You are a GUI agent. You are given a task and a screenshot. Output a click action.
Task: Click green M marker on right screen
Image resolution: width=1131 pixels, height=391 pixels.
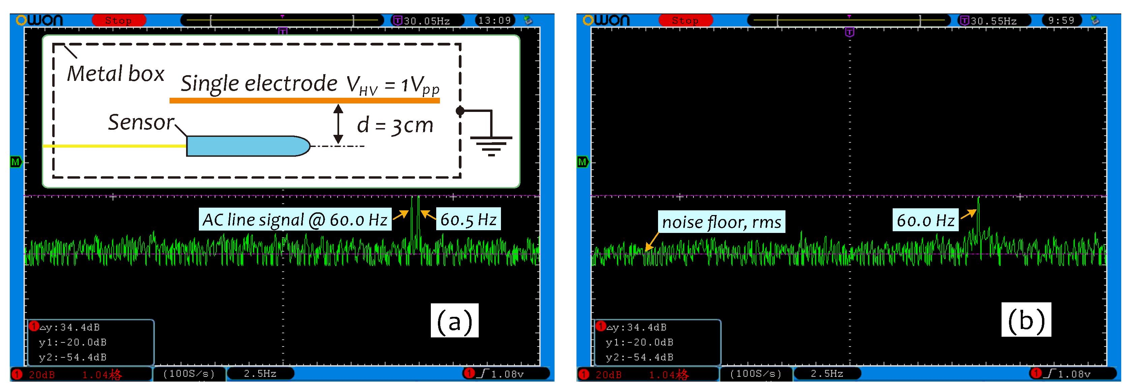point(583,162)
